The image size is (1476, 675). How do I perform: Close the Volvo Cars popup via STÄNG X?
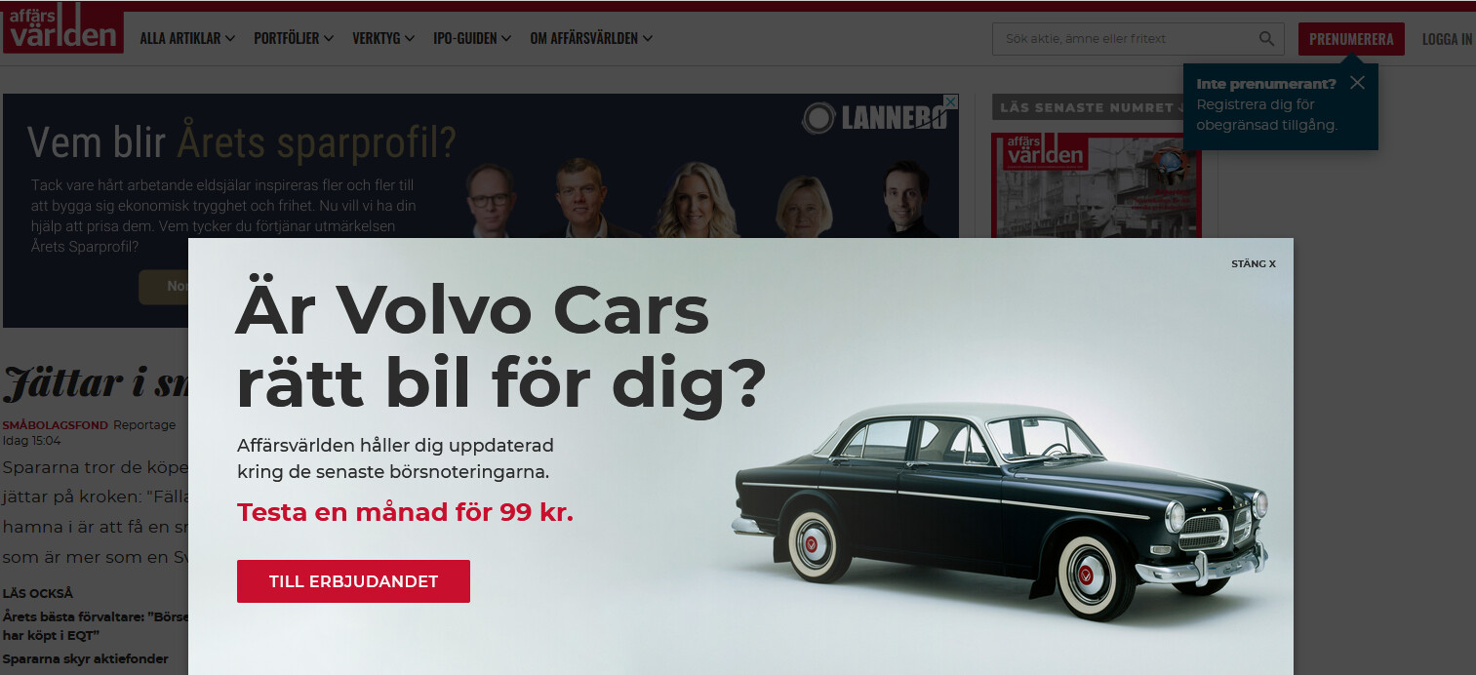[1253, 264]
